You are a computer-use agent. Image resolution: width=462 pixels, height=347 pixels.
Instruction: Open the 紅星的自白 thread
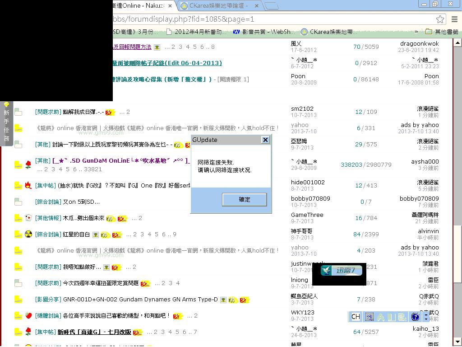(76, 234)
